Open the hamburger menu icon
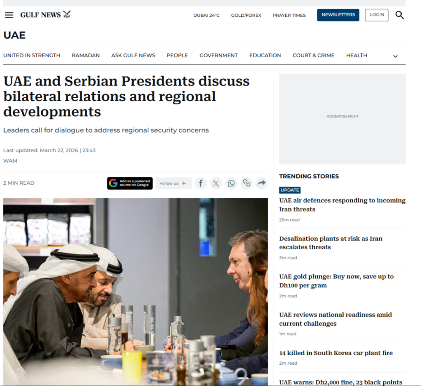Viewport: 421px width, 386px height. [x=9, y=15]
